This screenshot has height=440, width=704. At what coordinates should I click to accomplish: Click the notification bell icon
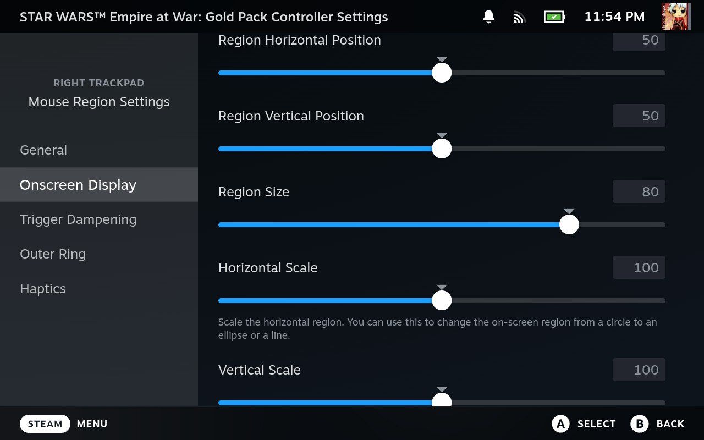click(488, 17)
